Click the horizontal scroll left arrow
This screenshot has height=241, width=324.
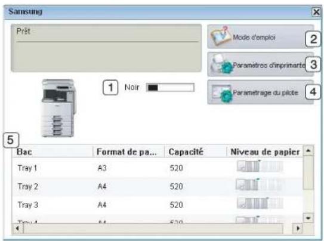[x=17, y=228]
